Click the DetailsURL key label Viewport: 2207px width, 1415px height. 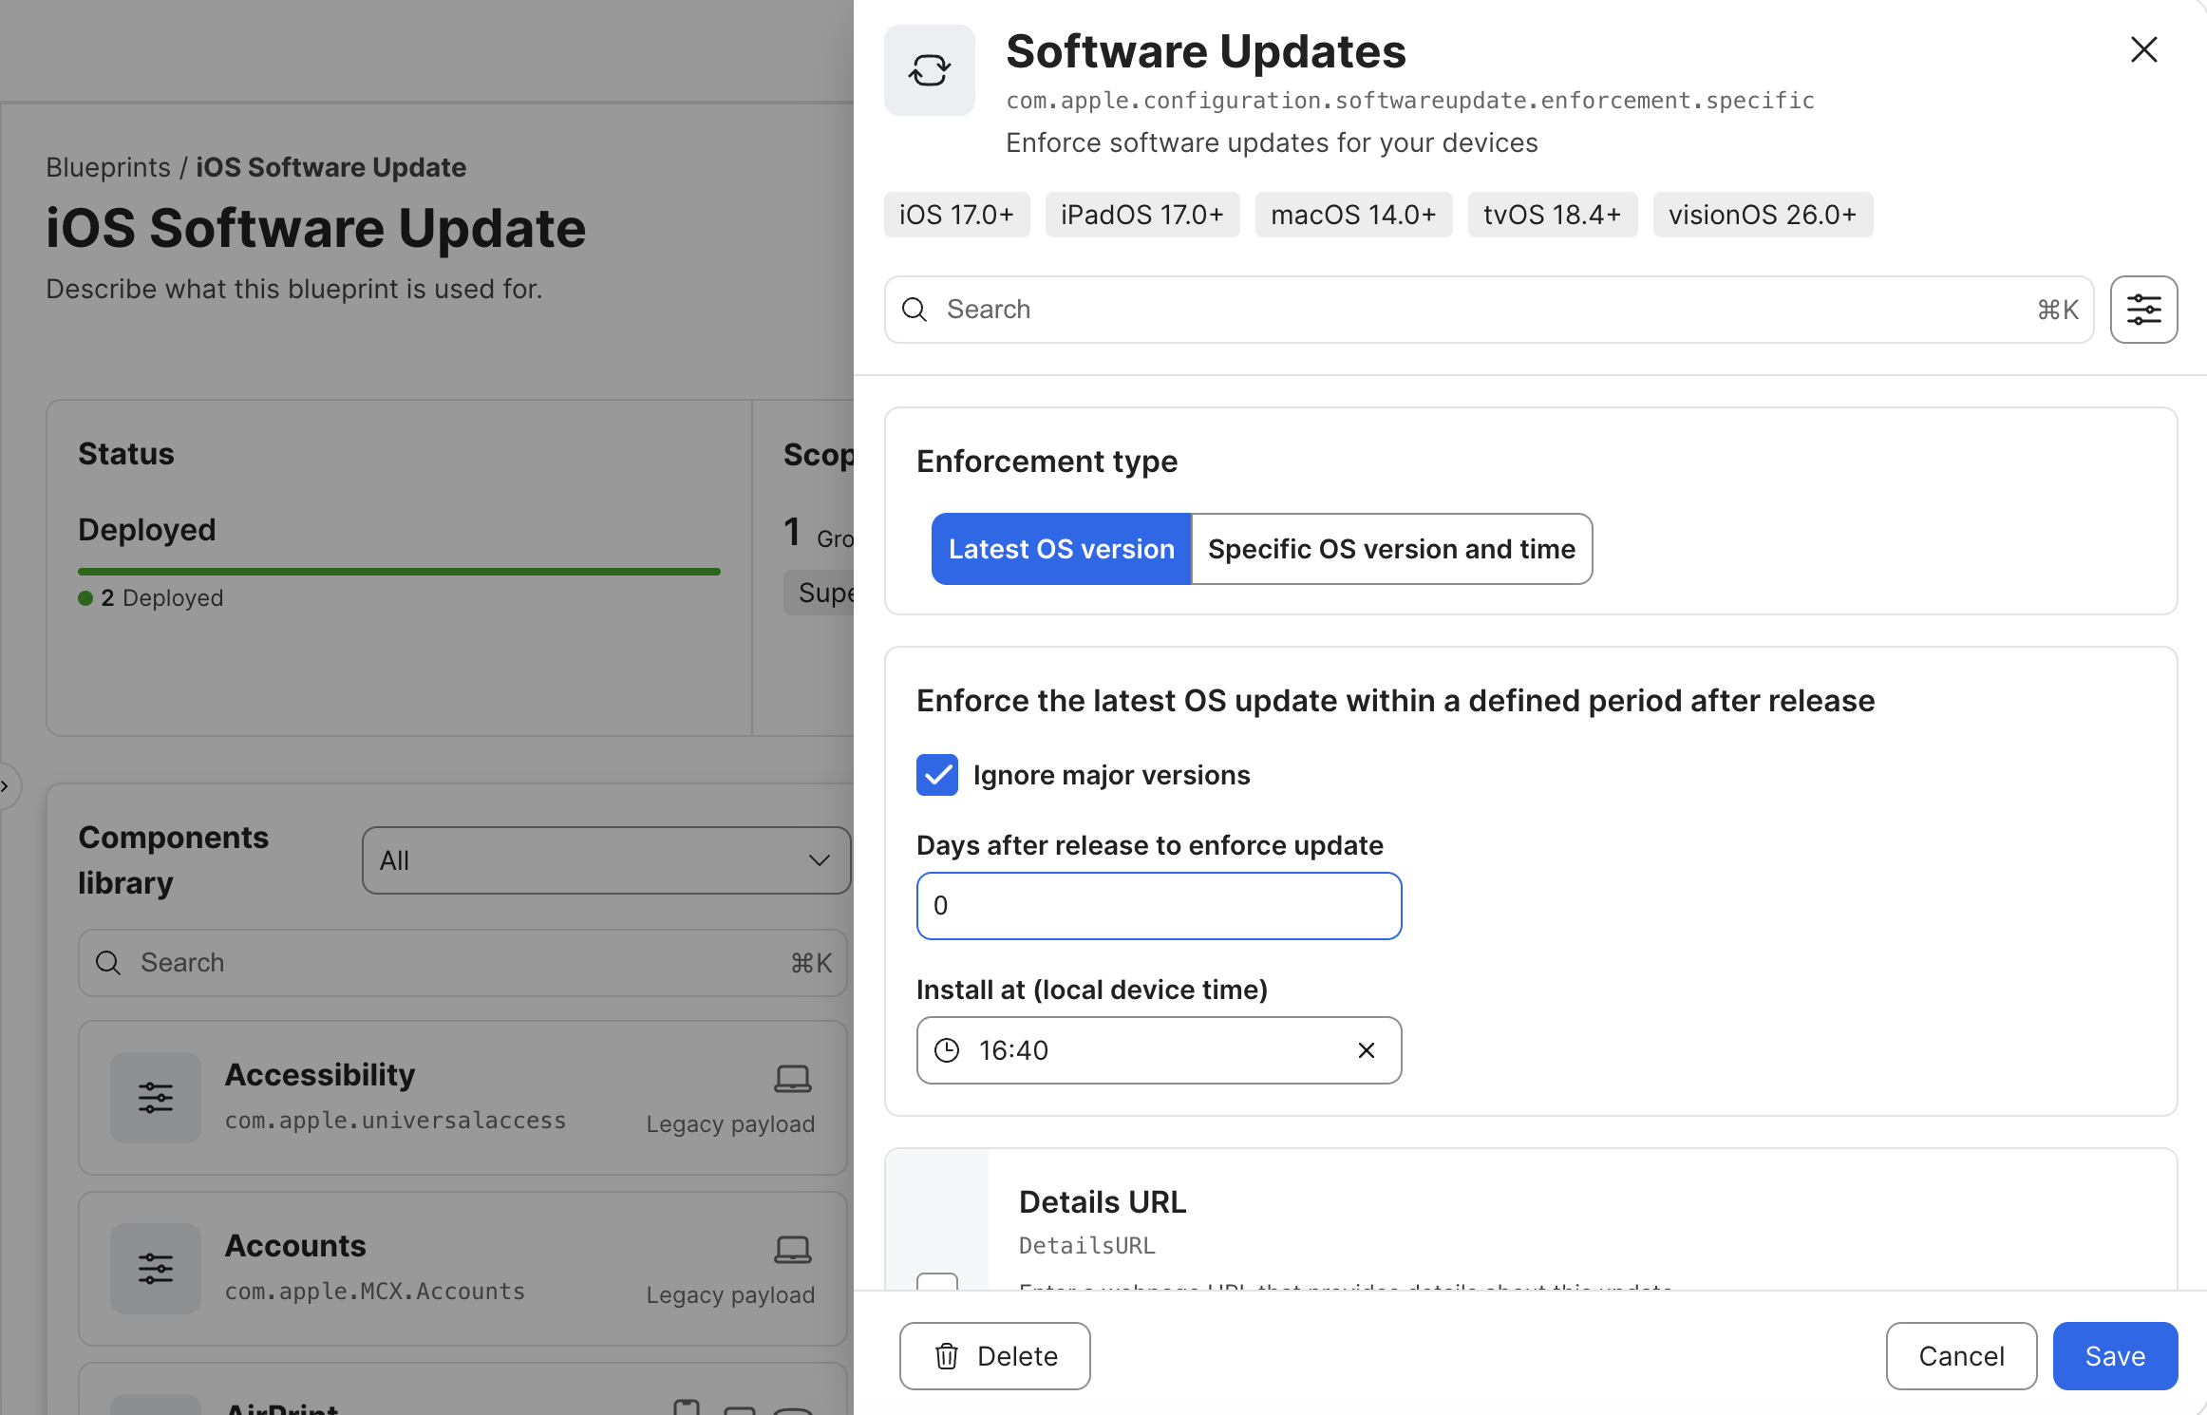(1087, 1246)
